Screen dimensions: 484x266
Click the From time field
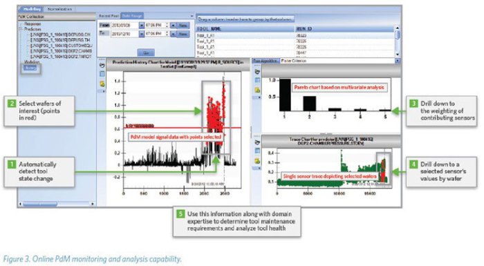[156, 26]
